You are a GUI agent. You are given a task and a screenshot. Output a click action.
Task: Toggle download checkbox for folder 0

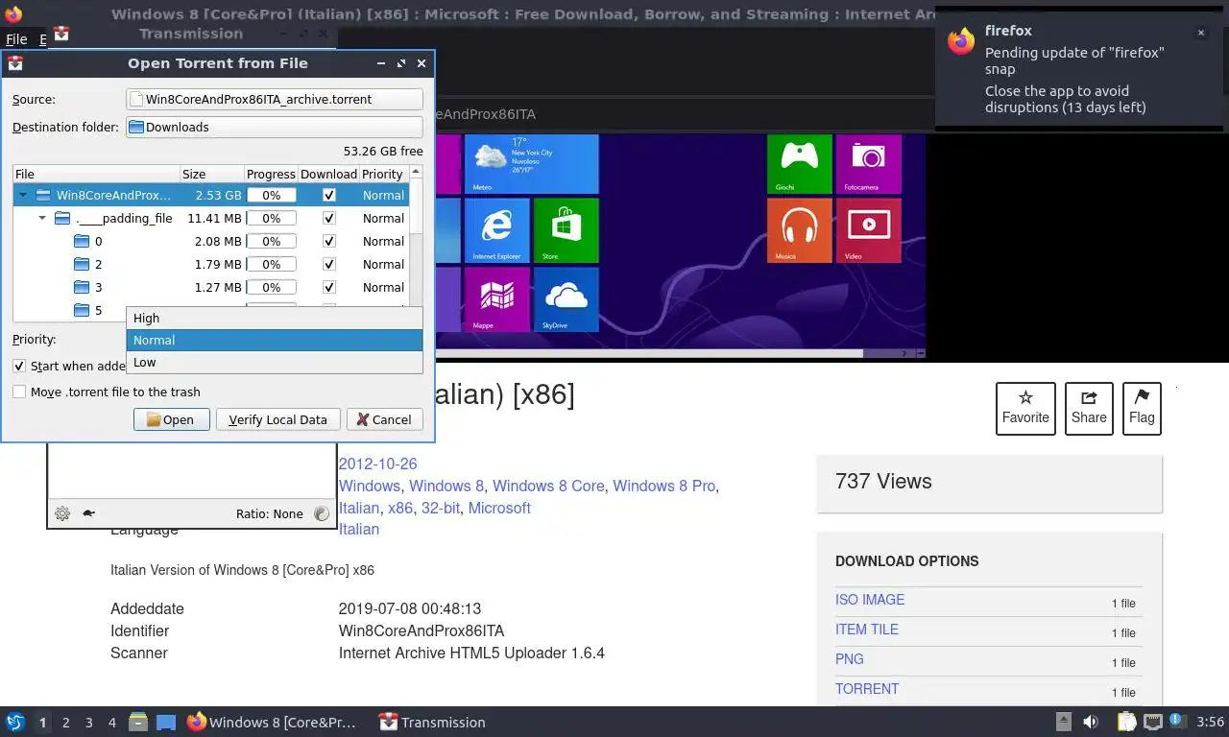(329, 241)
